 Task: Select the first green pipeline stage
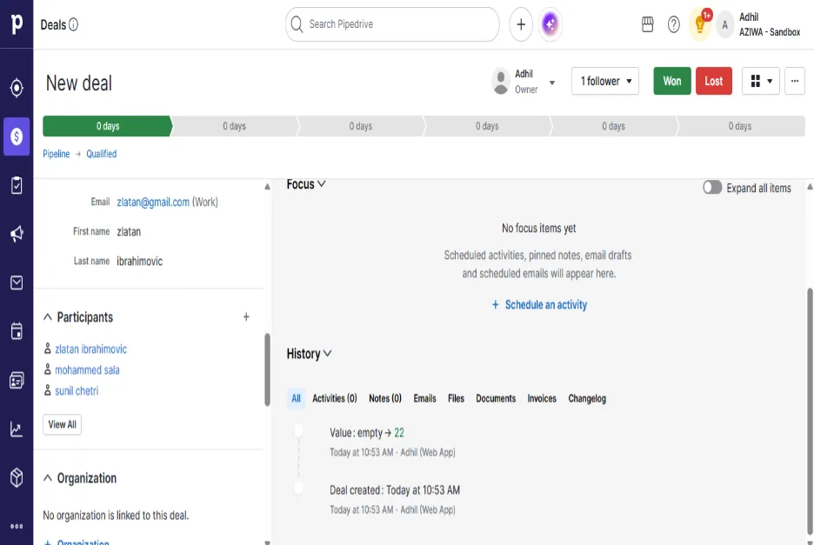108,126
